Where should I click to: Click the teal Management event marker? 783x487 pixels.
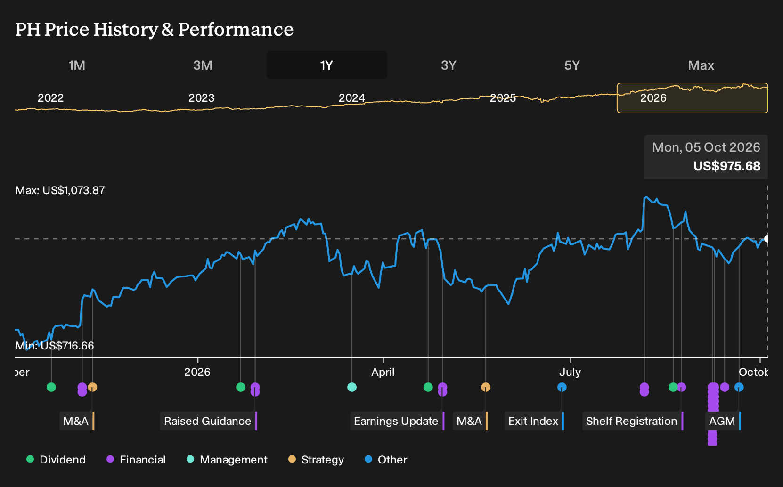point(352,387)
